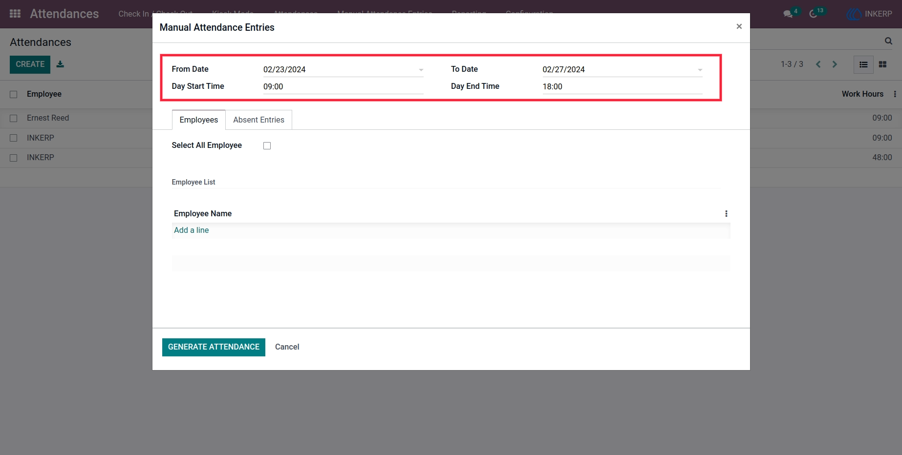Click the search magnifier icon
902x455 pixels.
click(x=888, y=41)
